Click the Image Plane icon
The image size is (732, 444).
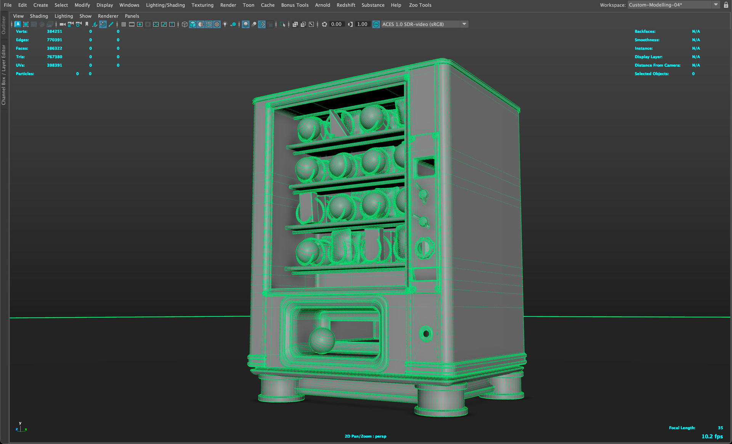coord(95,24)
